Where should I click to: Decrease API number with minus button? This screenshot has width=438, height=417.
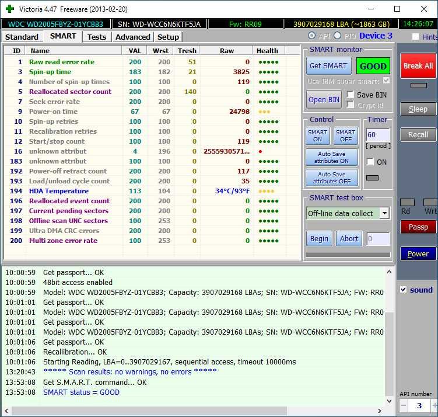(x=404, y=405)
